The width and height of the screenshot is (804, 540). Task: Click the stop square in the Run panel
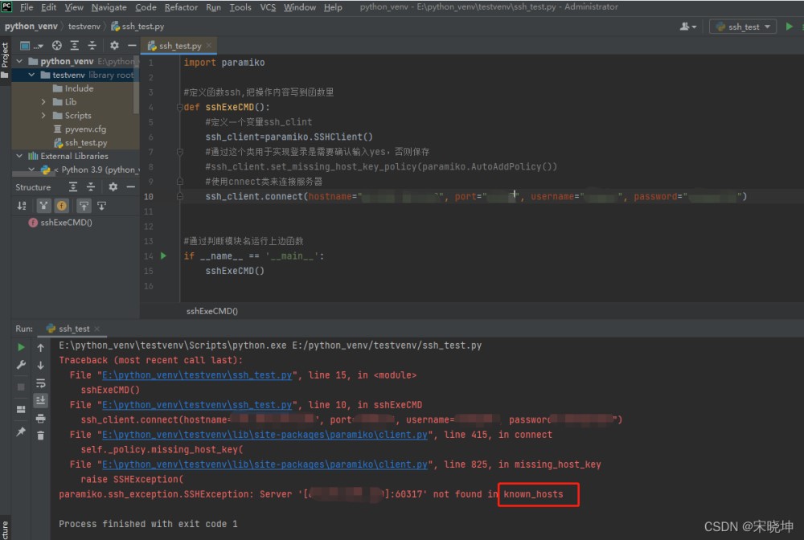pyautogui.click(x=21, y=387)
